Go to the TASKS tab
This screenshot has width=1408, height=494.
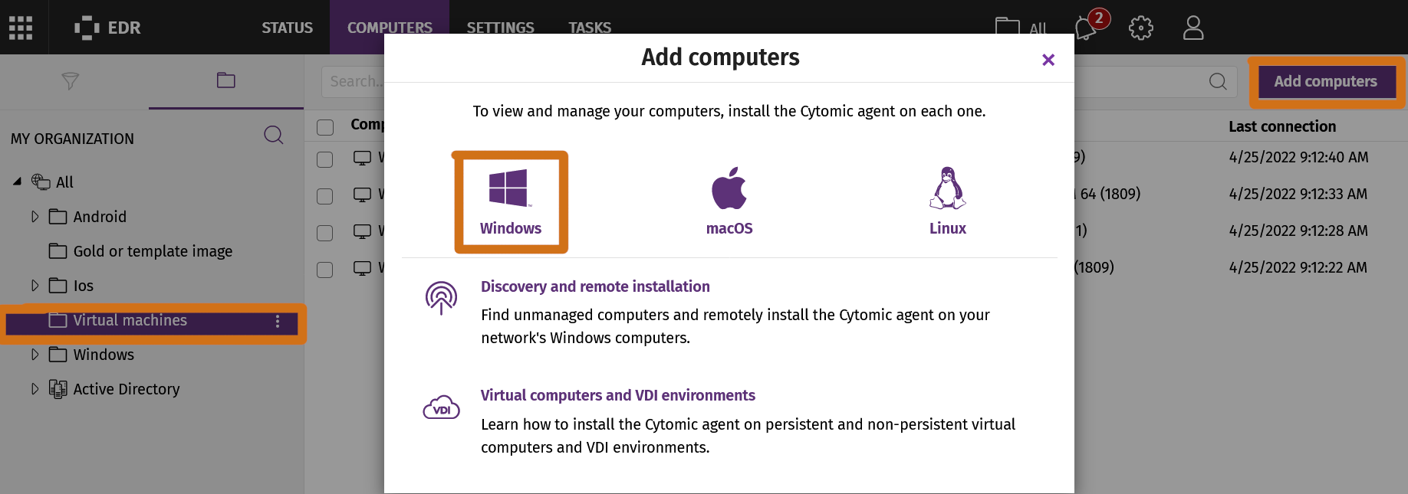coord(590,28)
